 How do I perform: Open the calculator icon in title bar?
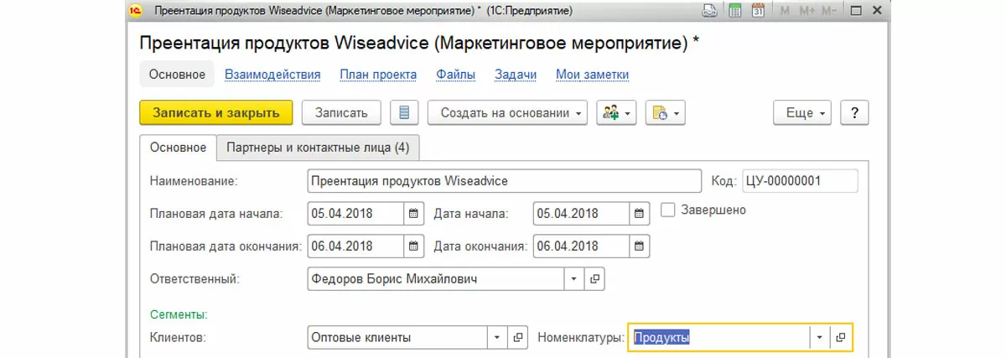[734, 12]
